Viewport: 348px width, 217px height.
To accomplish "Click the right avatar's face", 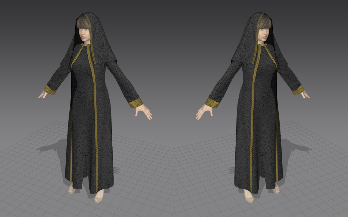I will pyautogui.click(x=264, y=34).
